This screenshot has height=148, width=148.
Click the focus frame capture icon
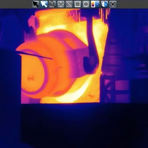click(x=113, y=4)
